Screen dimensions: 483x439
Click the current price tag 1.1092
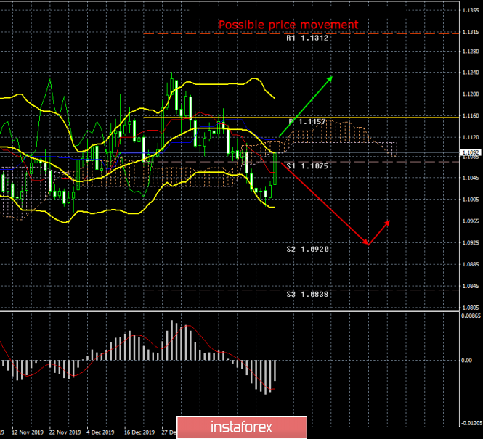[x=471, y=152]
